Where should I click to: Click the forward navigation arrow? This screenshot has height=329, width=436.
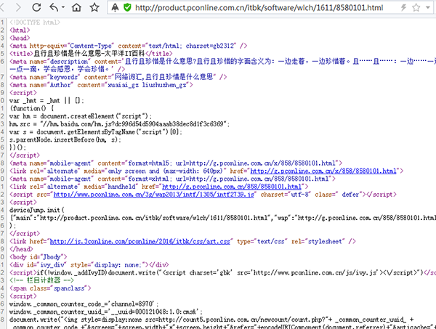pyautogui.click(x=18, y=7)
